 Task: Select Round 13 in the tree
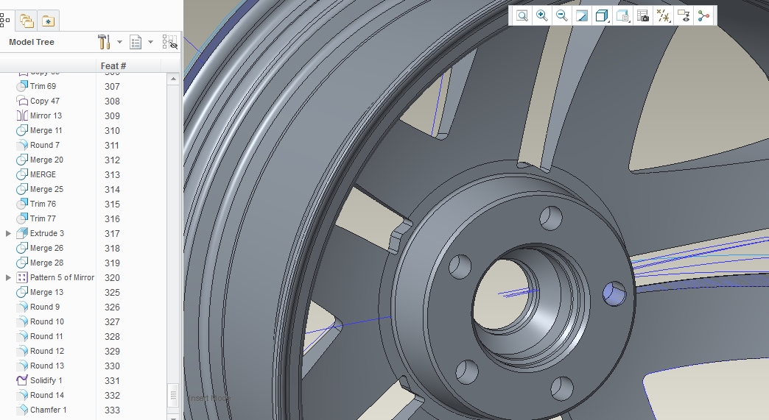pos(47,366)
